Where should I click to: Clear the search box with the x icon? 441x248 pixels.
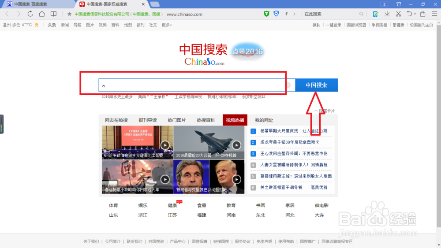[288, 85]
